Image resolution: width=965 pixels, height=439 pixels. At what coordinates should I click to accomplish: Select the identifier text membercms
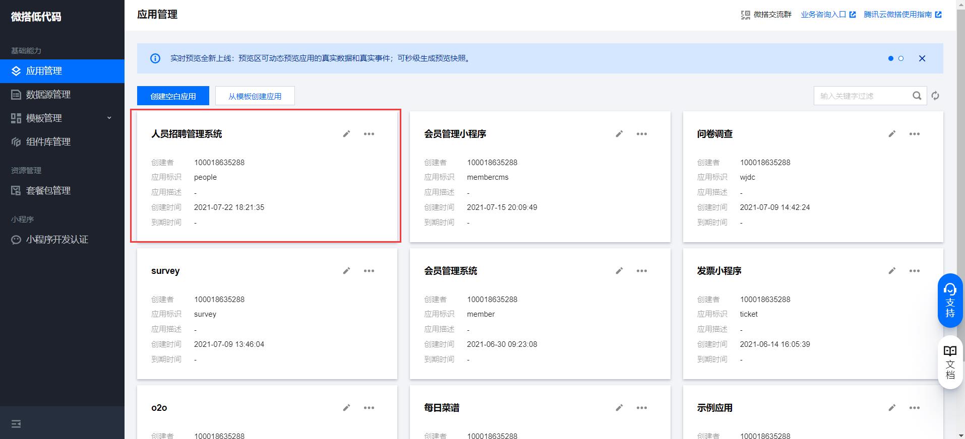point(488,177)
